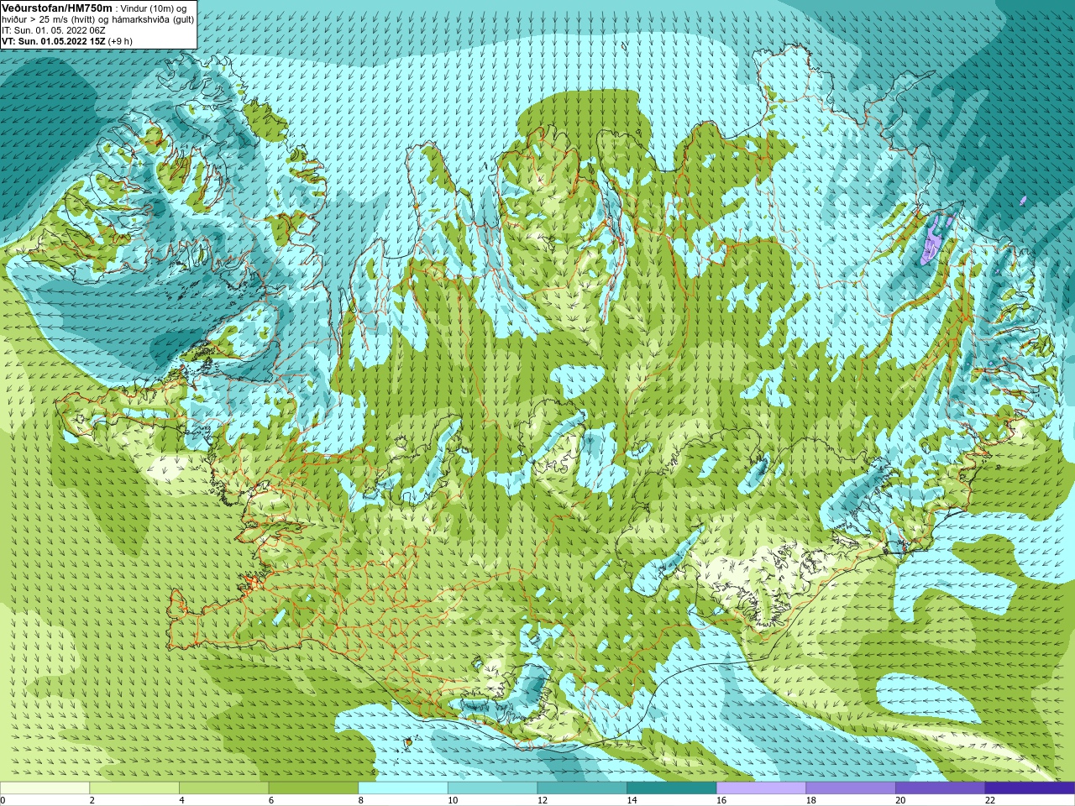Click the pale yellow 0–2 m/s legend swatch
Viewport: 1075px width, 806px height.
click(x=45, y=788)
